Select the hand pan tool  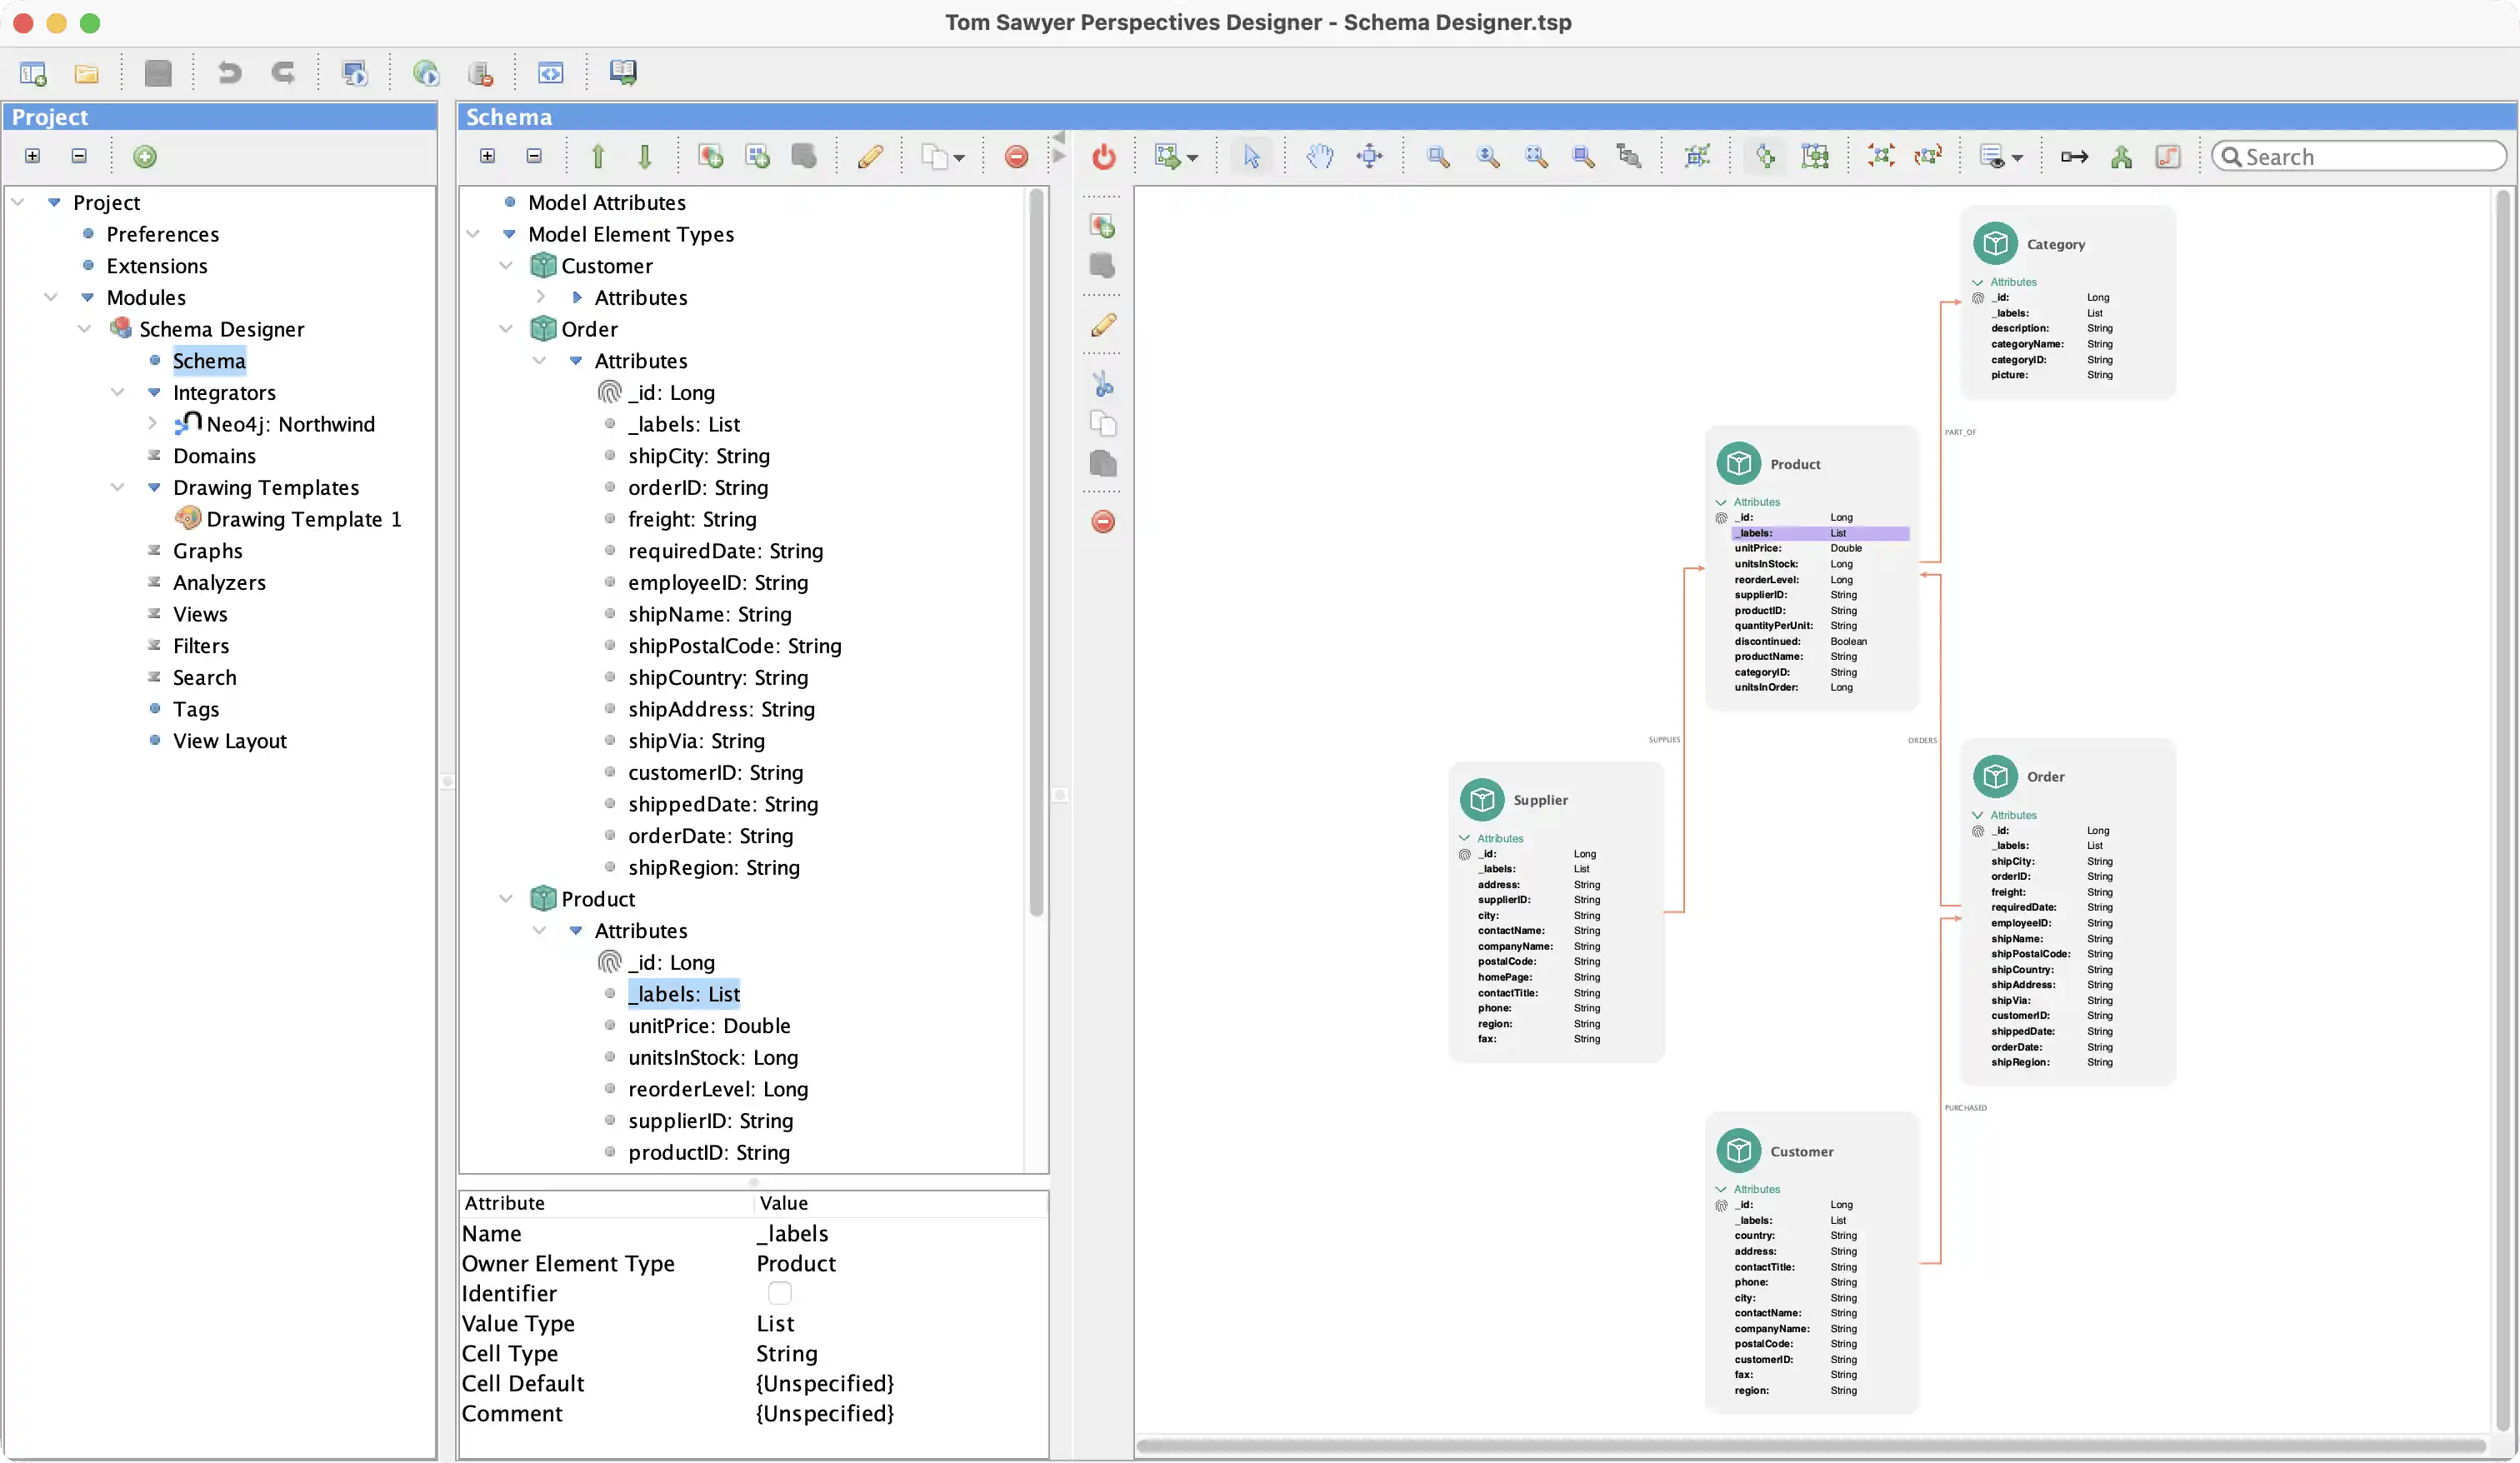click(x=1320, y=156)
